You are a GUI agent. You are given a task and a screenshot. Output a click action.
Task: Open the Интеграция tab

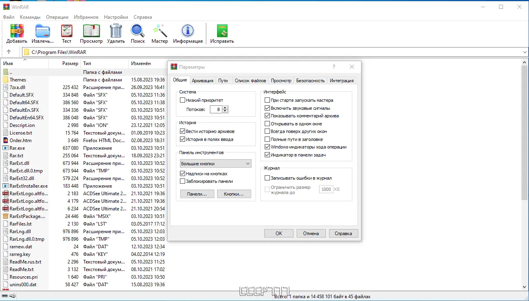point(342,81)
